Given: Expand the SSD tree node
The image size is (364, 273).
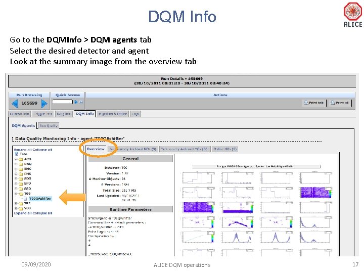Looking at the screenshot, I should pyautogui.click(x=16, y=189).
